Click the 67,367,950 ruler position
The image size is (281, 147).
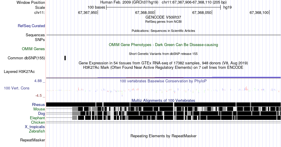coord(88,12)
